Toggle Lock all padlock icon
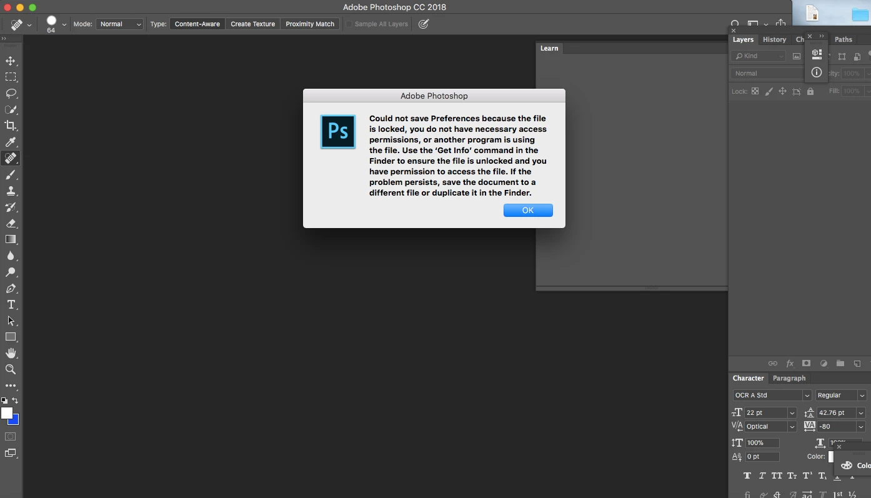This screenshot has width=871, height=498. pos(810,91)
